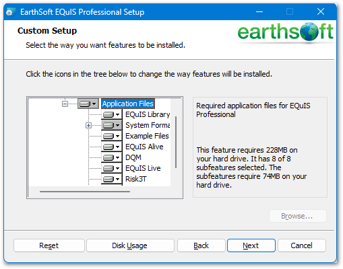Screen dimensions: 343x269
Task: Click the feature tree vertical scrollbar
Action: click(x=176, y=142)
